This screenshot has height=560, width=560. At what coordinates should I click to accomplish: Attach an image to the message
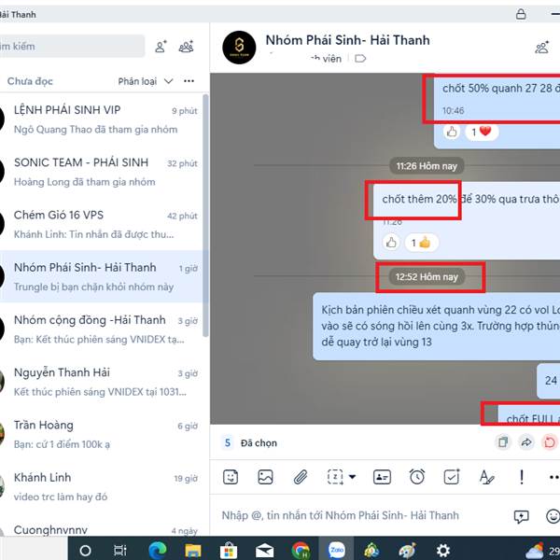(265, 477)
